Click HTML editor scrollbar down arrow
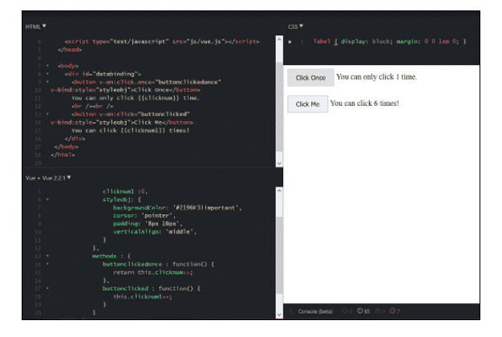Viewport: 502px width, 337px height. 279,164
